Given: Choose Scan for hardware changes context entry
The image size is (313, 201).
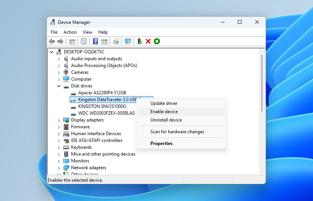Looking at the screenshot, I should 181,132.
